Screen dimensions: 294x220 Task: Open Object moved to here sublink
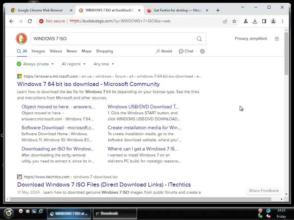[x=58, y=107]
